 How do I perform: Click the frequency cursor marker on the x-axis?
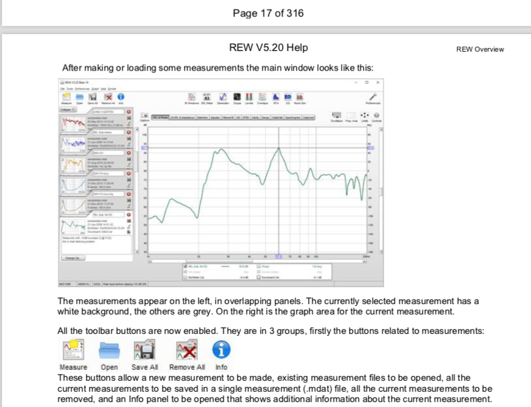tap(278, 257)
